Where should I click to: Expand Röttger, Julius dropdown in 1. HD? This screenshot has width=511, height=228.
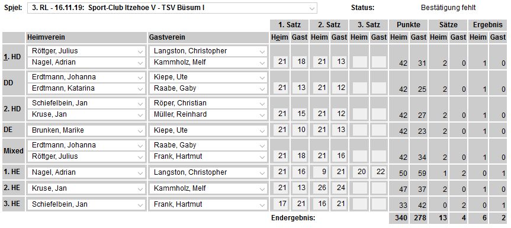[86, 51]
